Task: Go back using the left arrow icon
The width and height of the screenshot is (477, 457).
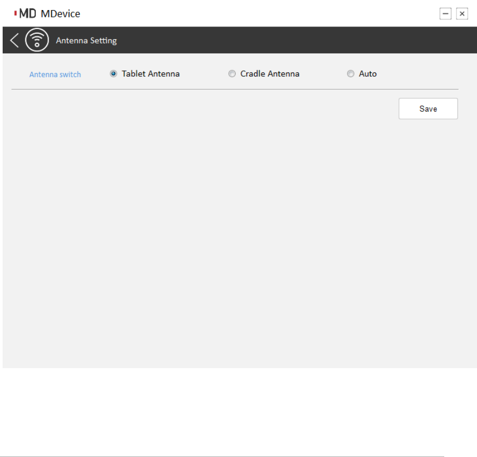Action: (x=14, y=40)
